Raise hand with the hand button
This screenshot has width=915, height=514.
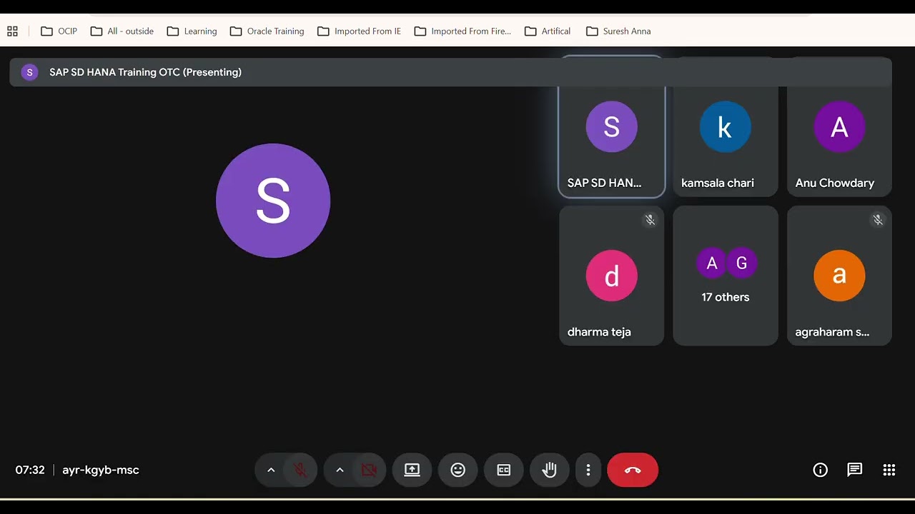549,470
